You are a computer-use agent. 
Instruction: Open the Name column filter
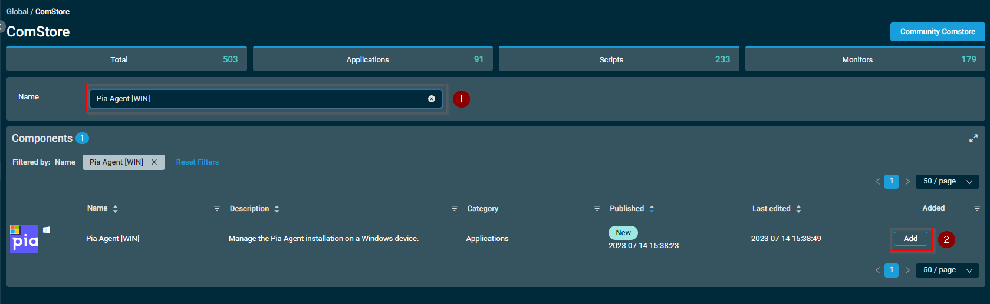[x=216, y=209]
